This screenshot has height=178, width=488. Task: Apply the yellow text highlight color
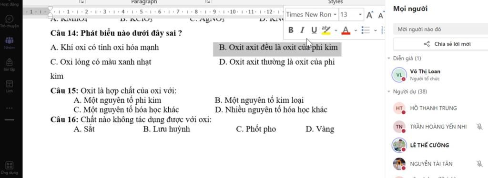pos(326,30)
